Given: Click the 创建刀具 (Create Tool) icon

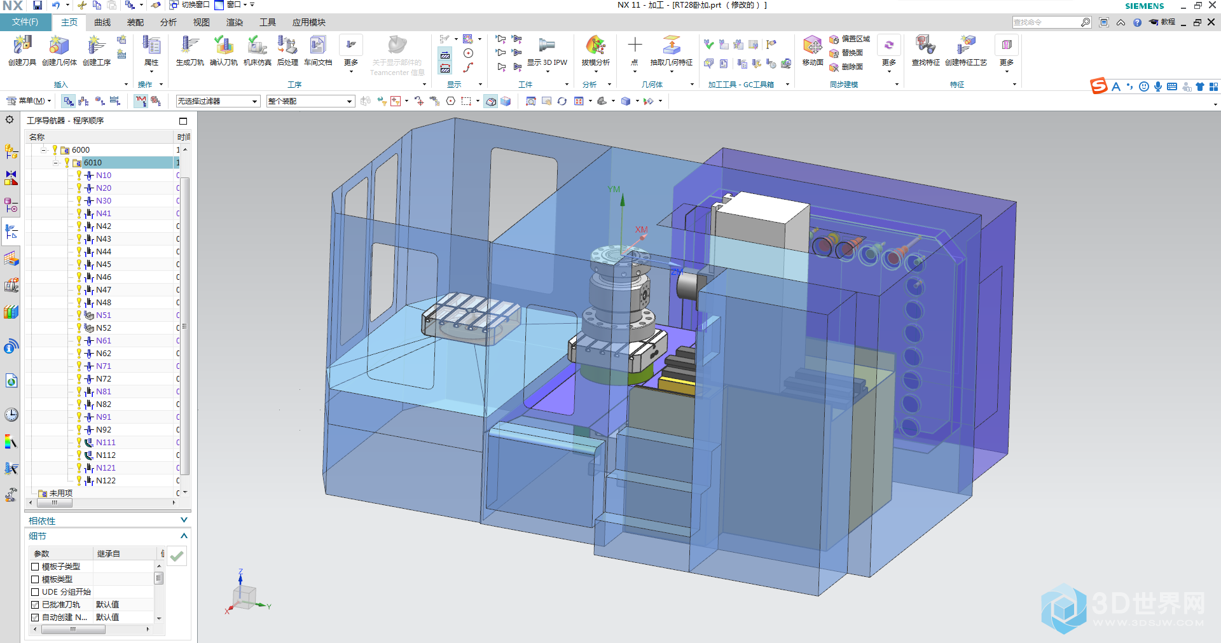Looking at the screenshot, I should click(22, 50).
